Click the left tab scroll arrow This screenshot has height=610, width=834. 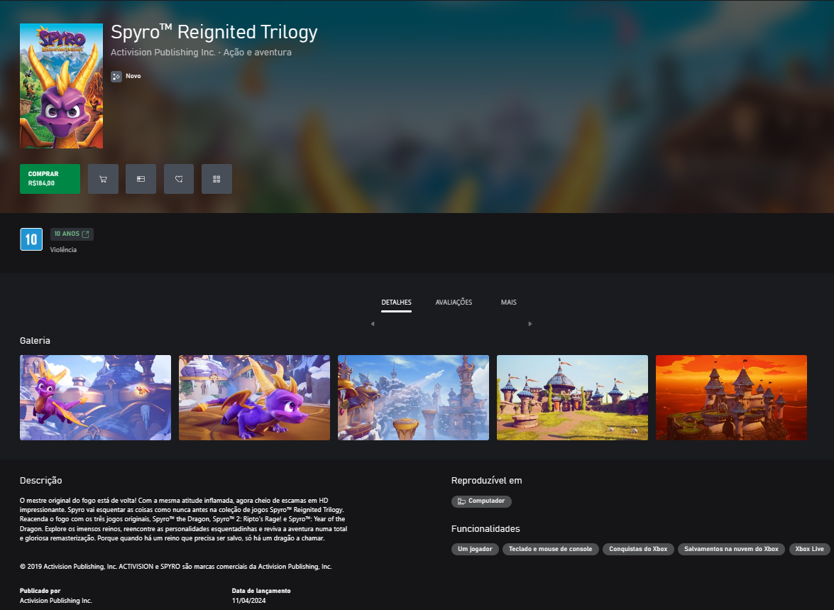point(373,324)
